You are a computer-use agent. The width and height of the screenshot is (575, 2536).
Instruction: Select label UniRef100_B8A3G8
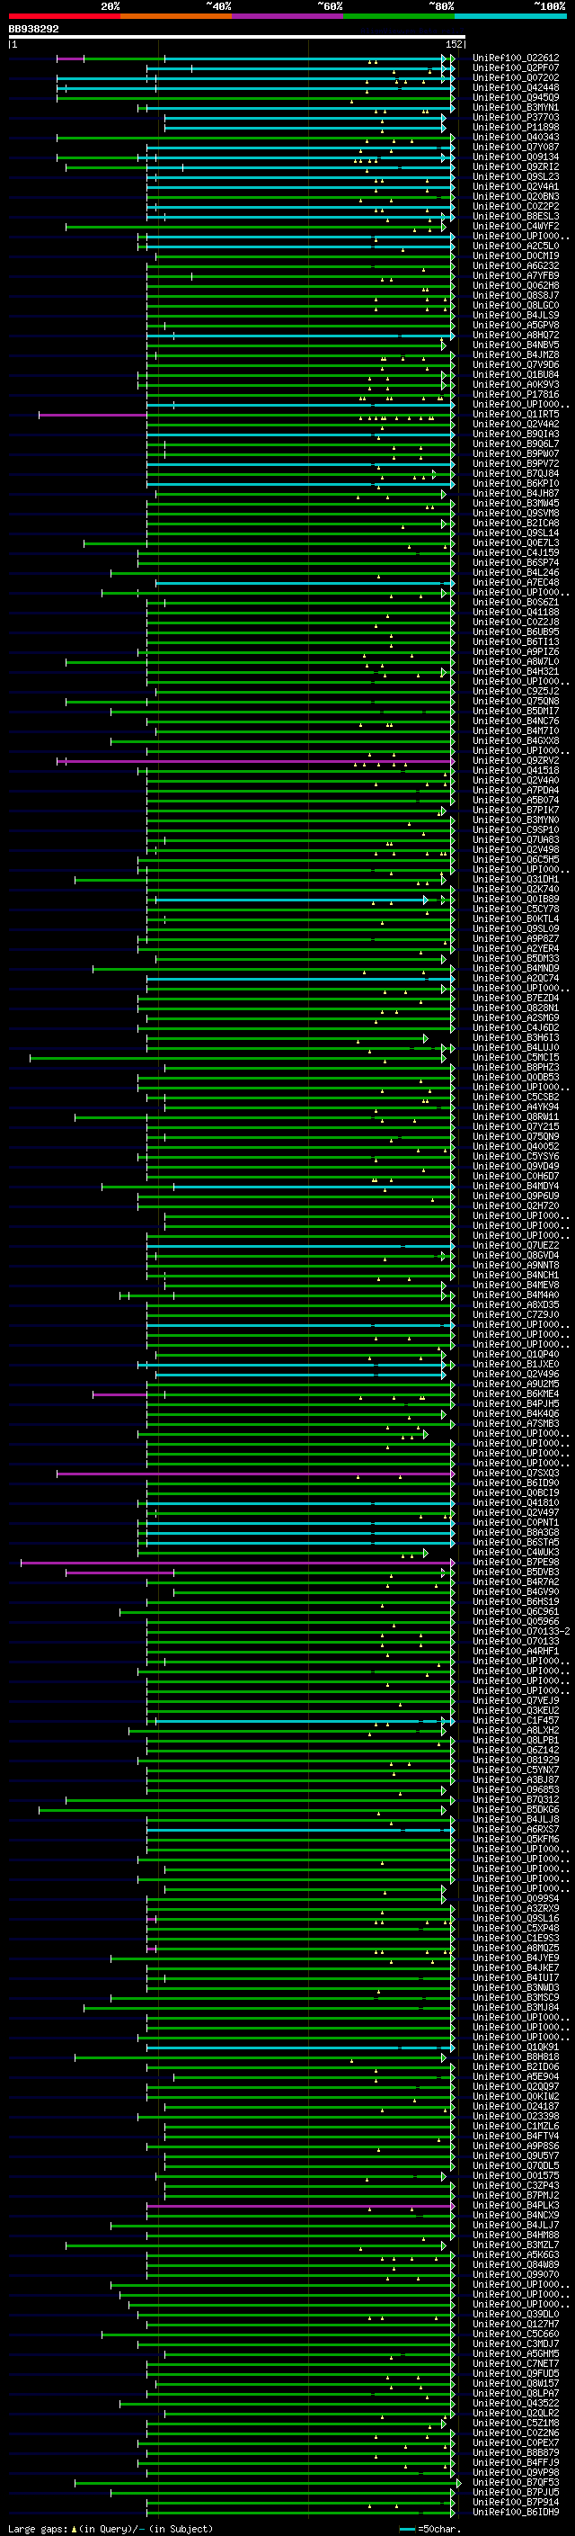click(x=516, y=1533)
